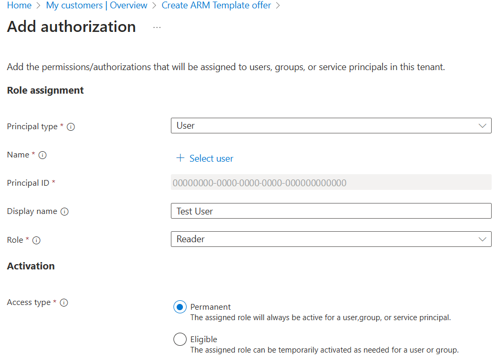This screenshot has height=362, width=499.
Task: Click the plus icon before Select user
Action: [180, 158]
